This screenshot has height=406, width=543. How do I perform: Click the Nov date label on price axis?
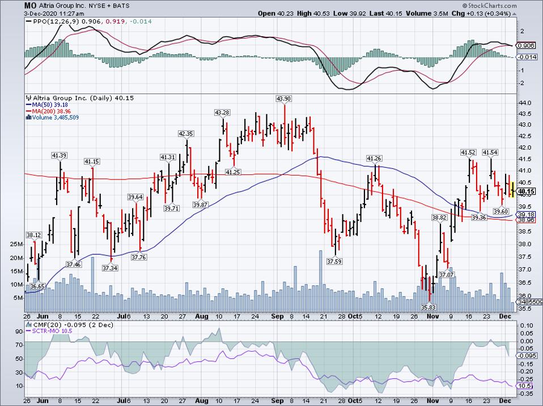[x=432, y=317]
